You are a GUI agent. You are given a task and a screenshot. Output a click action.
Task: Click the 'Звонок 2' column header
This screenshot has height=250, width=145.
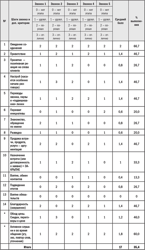[56, 3]
